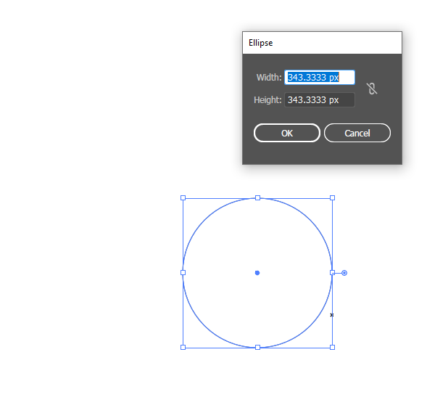The width and height of the screenshot is (427, 413).
Task: Dismiss the Ellipse dialog with Cancel
Action: click(x=357, y=133)
